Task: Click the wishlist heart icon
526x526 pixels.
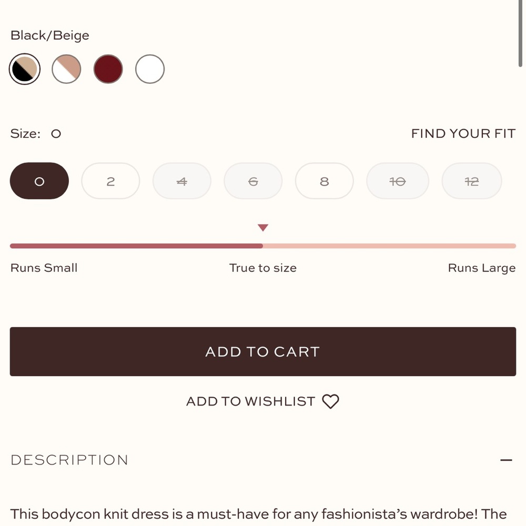Action: click(x=330, y=402)
